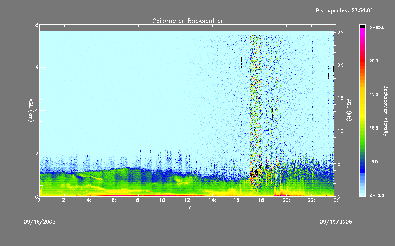The image size is (395, 246).
Task: Click the "5" kft tick label
Action: coord(339,164)
